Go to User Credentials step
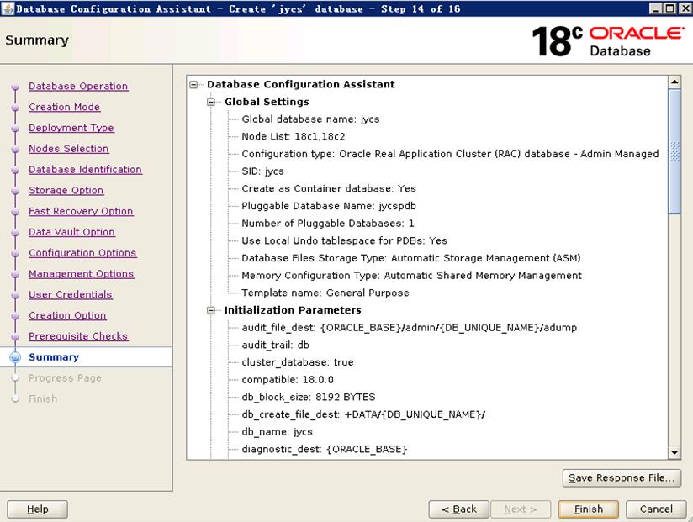The height and width of the screenshot is (522, 693). [x=71, y=294]
